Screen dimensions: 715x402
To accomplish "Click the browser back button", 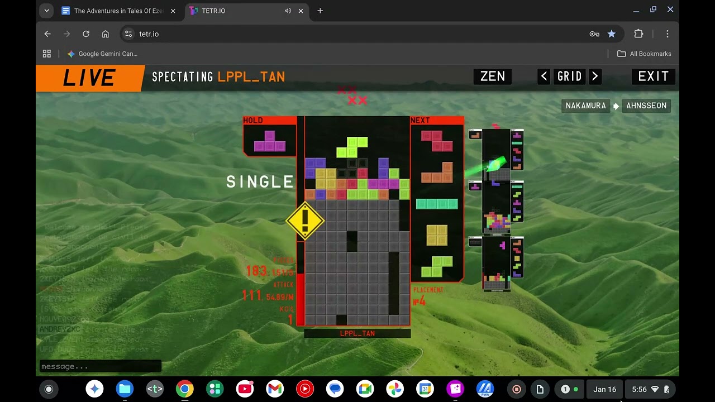I will (x=47, y=34).
